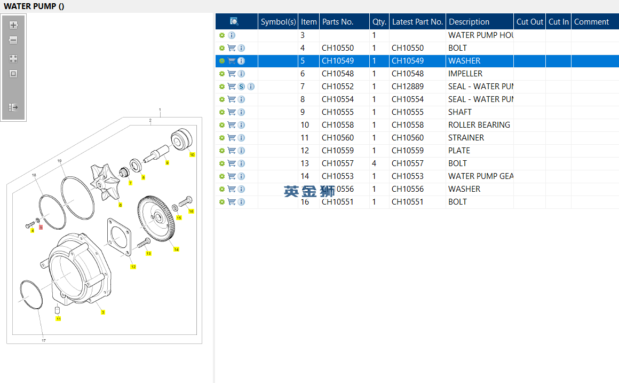Open info for IMPELLER CH10548 row

click(241, 74)
